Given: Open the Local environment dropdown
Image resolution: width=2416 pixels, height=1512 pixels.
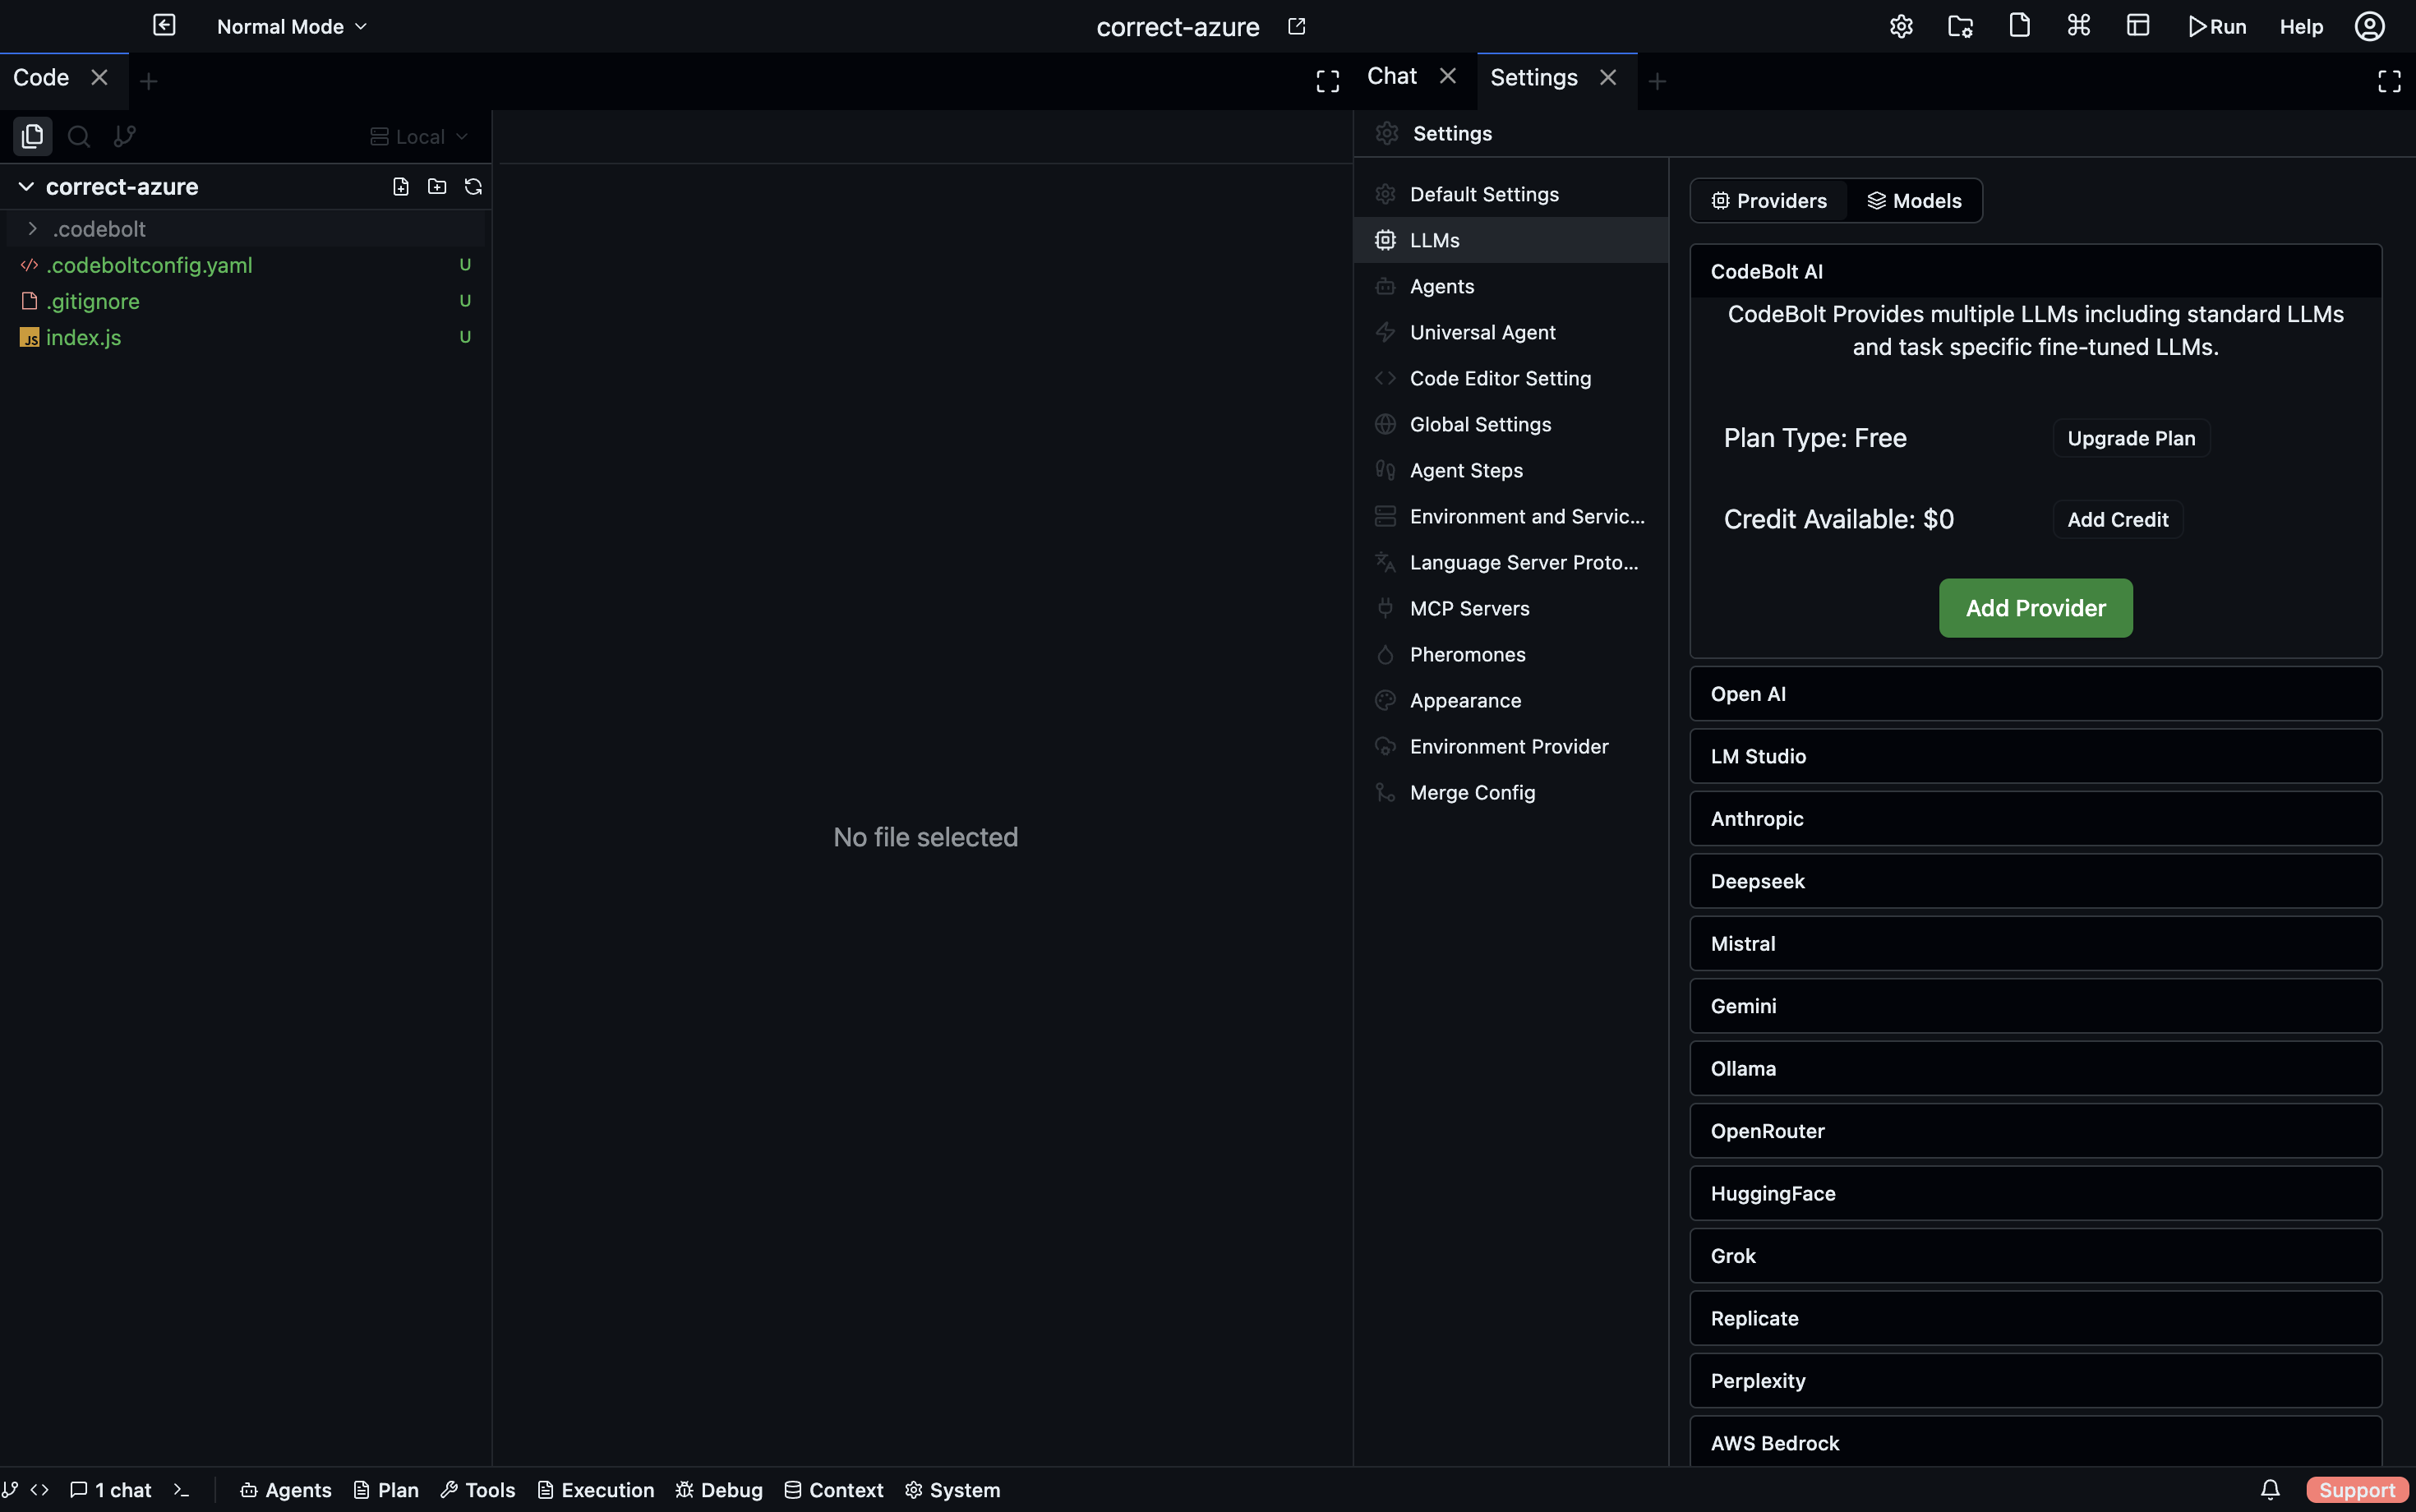Looking at the screenshot, I should point(419,137).
